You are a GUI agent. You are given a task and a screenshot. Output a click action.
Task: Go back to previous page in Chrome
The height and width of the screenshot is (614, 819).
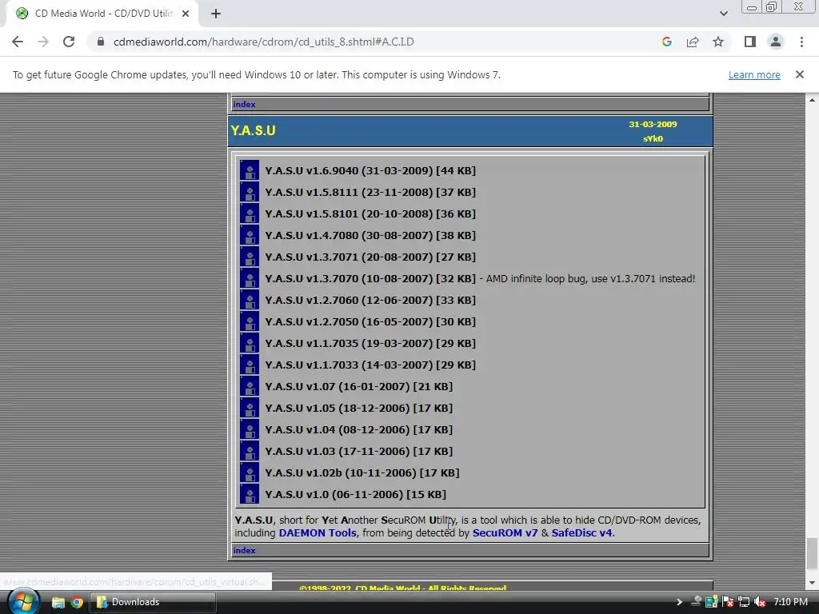(x=18, y=42)
